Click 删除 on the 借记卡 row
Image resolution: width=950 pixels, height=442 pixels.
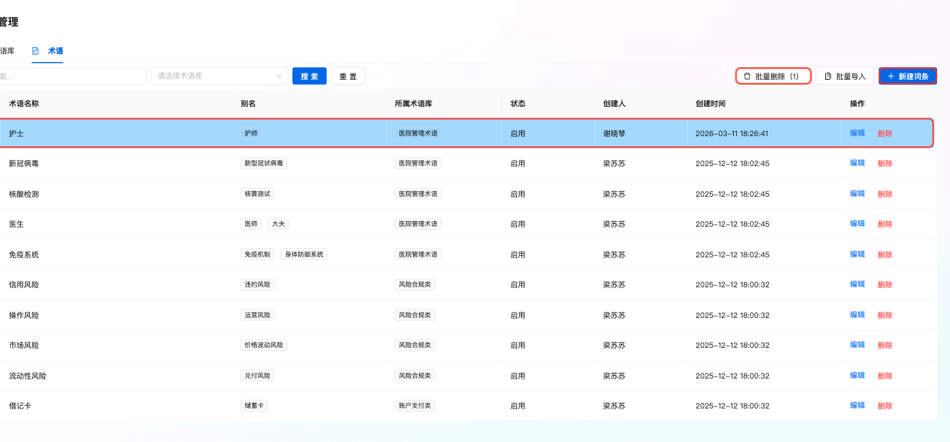(x=885, y=405)
